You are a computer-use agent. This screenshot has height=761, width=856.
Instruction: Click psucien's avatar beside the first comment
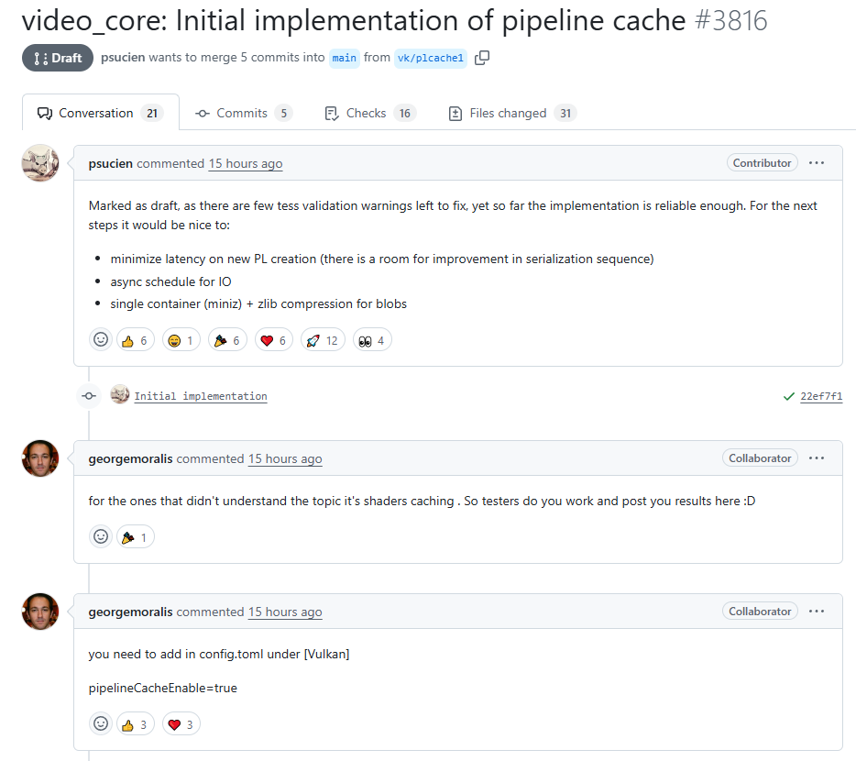[40, 163]
